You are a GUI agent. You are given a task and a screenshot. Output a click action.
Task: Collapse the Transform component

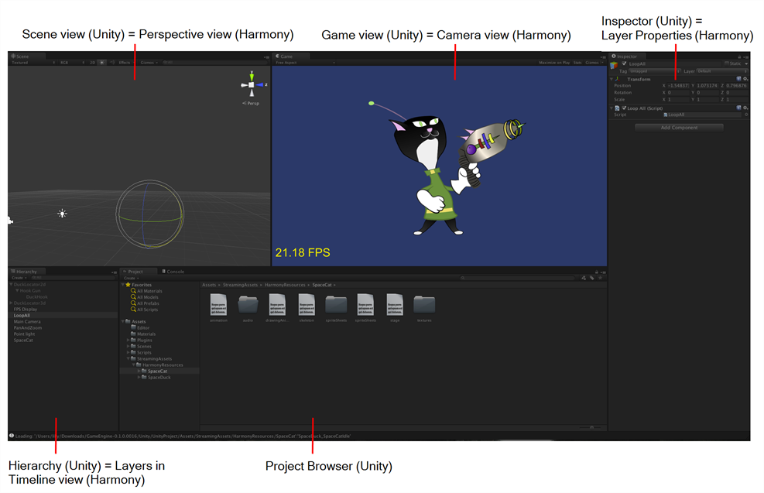point(611,80)
